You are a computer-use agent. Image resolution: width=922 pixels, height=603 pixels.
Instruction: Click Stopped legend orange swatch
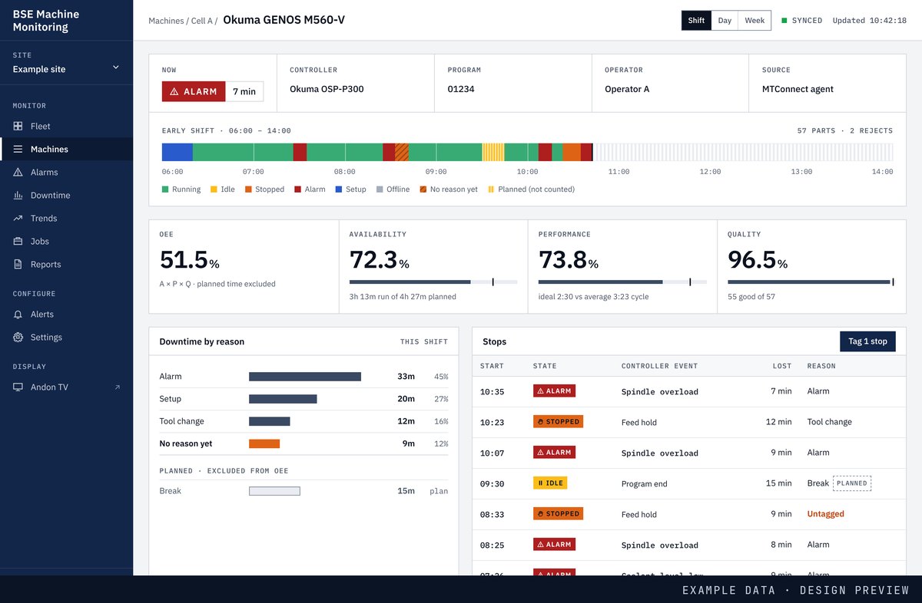(x=248, y=189)
